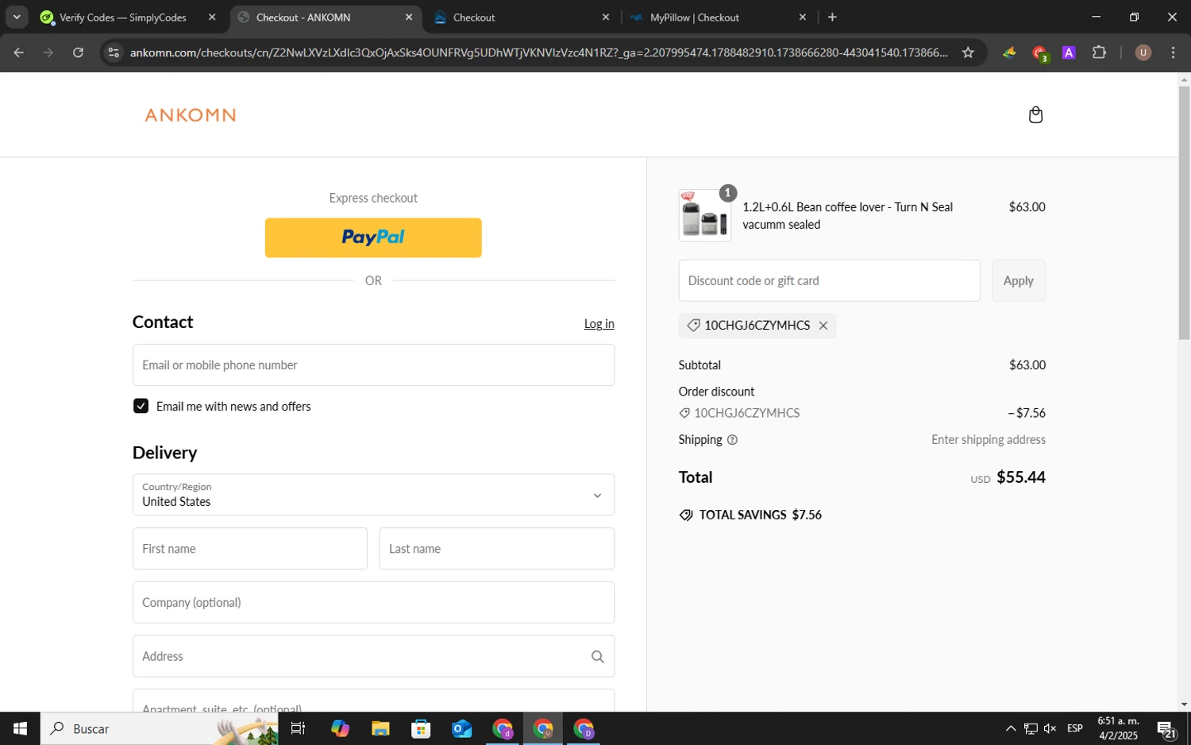
Task: Open the tab search dropdown arrow
Action: pos(17,17)
